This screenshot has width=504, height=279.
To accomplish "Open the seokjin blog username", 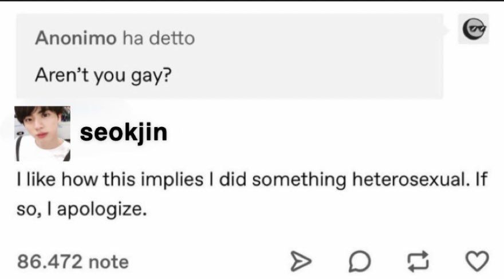I will [124, 132].
